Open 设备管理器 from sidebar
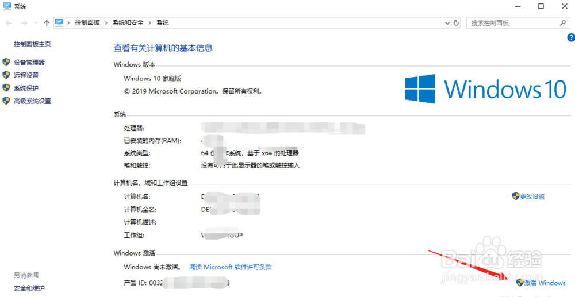 point(29,62)
